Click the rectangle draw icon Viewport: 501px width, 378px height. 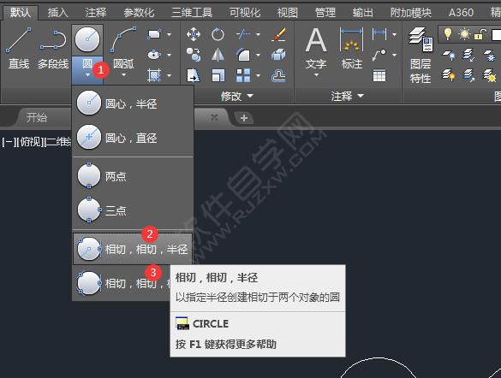[x=154, y=34]
